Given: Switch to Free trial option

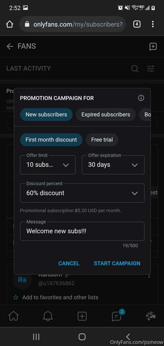Looking at the screenshot, I should click(x=102, y=140).
